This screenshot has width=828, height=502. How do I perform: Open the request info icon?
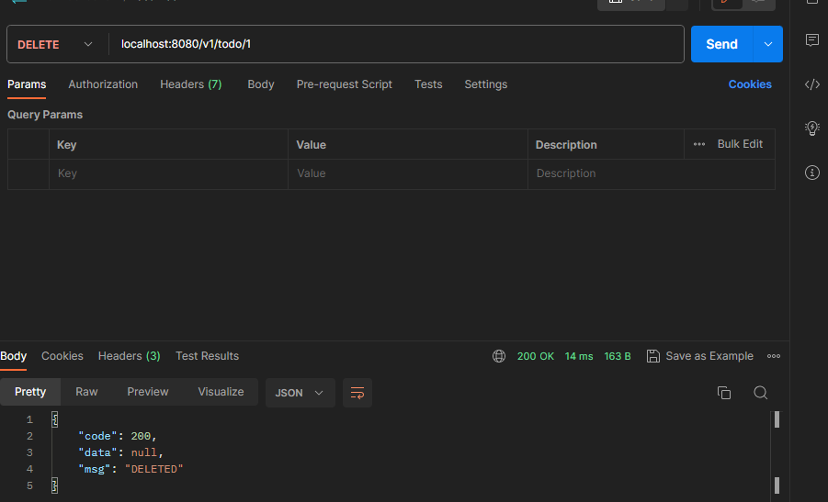[812, 173]
